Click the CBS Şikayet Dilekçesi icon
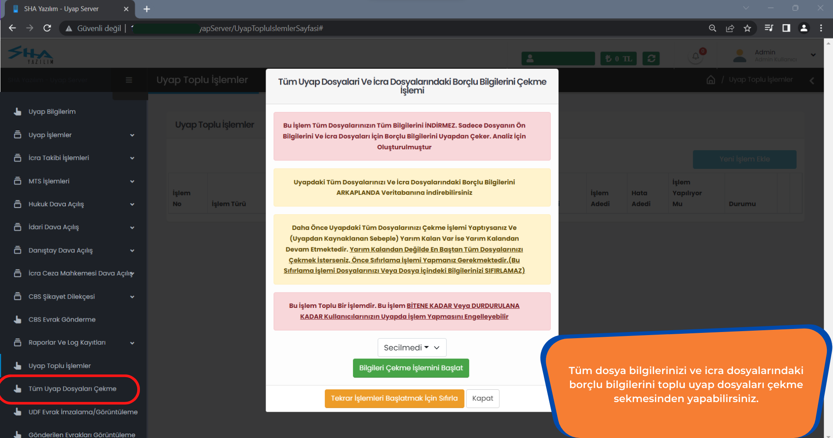 [x=18, y=297]
